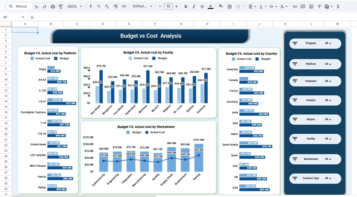Viewport: 357px width, 197px height.
Task: Create a filter
Action: click(319, 6)
